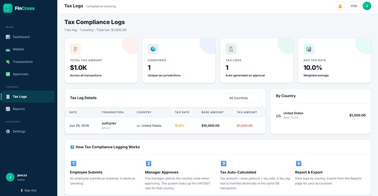Click the step 3 number icon
The image size is (378, 196).
point(224,164)
